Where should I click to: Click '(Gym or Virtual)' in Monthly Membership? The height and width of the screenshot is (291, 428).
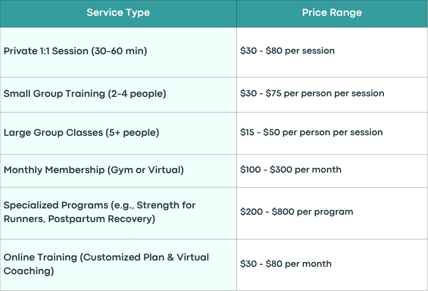pos(145,170)
